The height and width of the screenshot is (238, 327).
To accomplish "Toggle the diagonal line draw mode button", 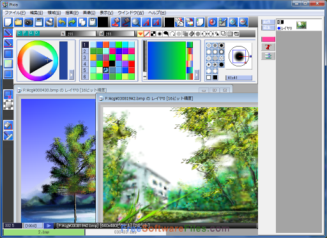I will click(147, 34).
